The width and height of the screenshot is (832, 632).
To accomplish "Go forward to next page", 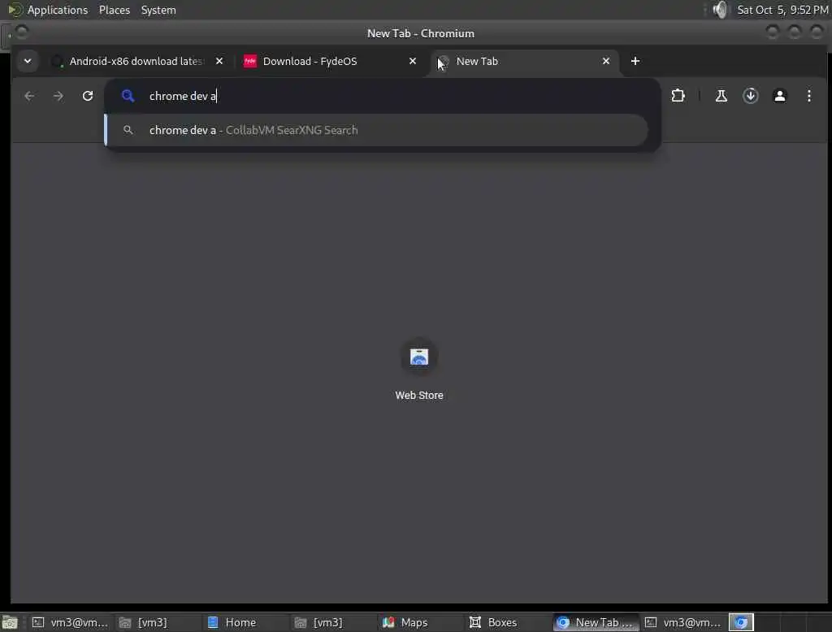I will tap(58, 96).
